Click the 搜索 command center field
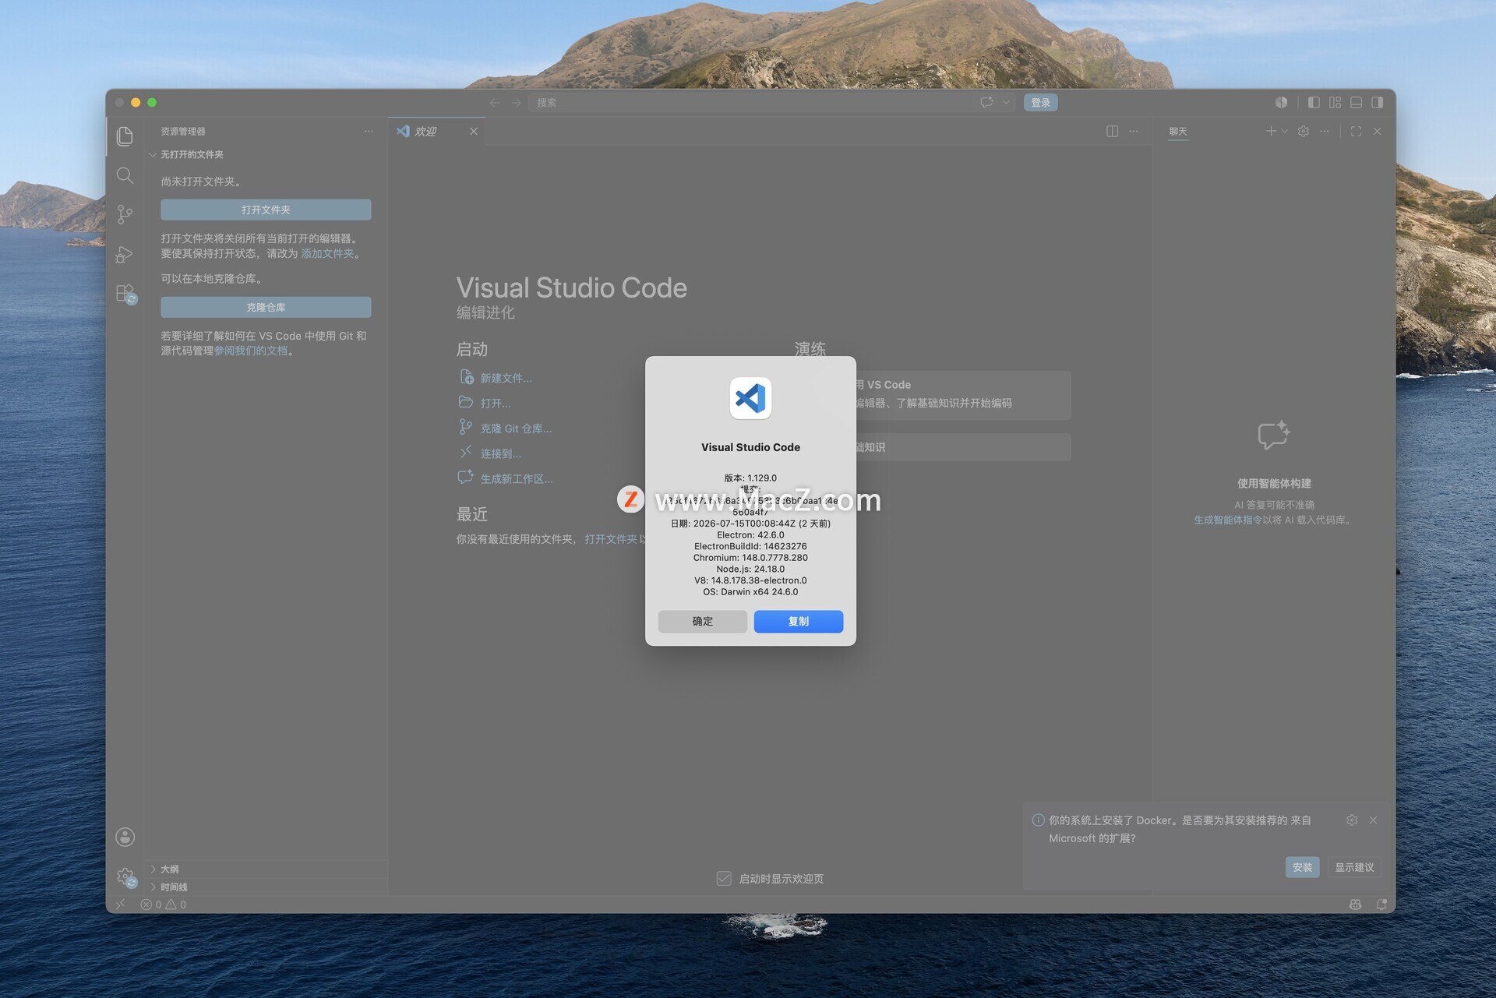This screenshot has width=1496, height=998. pyautogui.click(x=771, y=102)
